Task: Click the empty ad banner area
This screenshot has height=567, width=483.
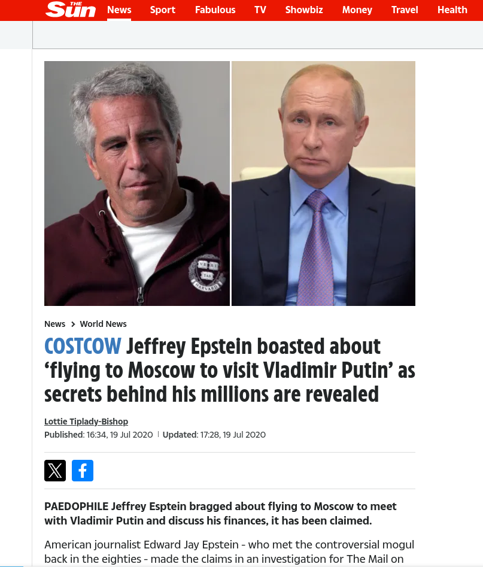Action: pos(257,35)
